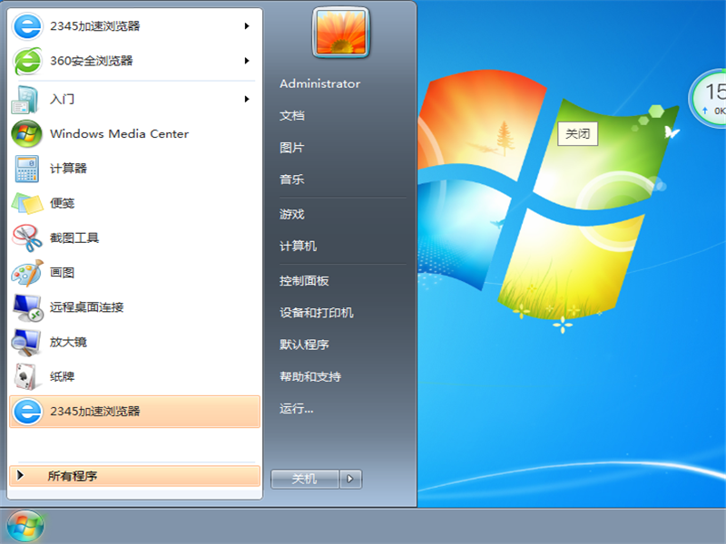
Task: Expand 2345加速浏览器 jump list arrow
Action: (x=247, y=26)
